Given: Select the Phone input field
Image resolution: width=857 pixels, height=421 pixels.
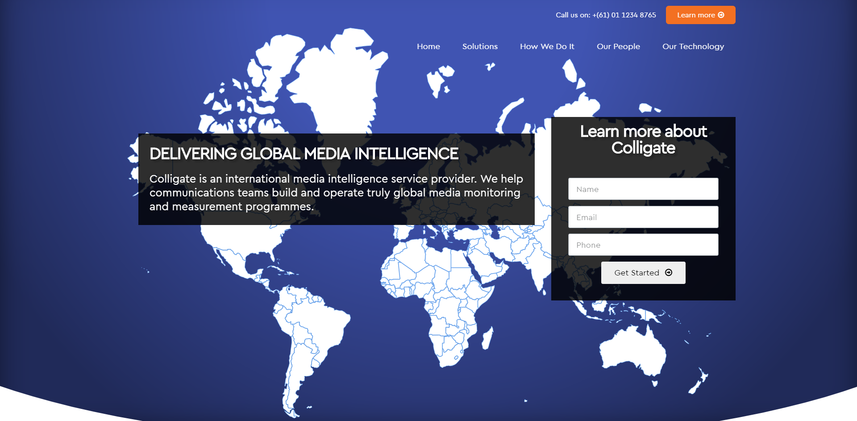Looking at the screenshot, I should tap(643, 245).
